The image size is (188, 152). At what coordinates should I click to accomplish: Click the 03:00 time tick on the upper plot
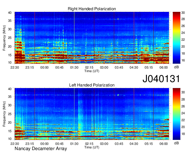[104, 67]
